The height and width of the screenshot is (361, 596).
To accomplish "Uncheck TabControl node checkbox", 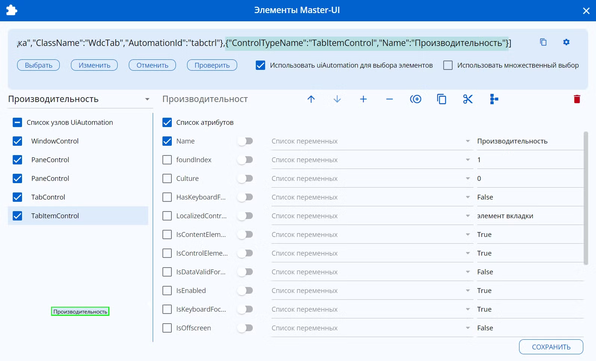I will pos(17,197).
